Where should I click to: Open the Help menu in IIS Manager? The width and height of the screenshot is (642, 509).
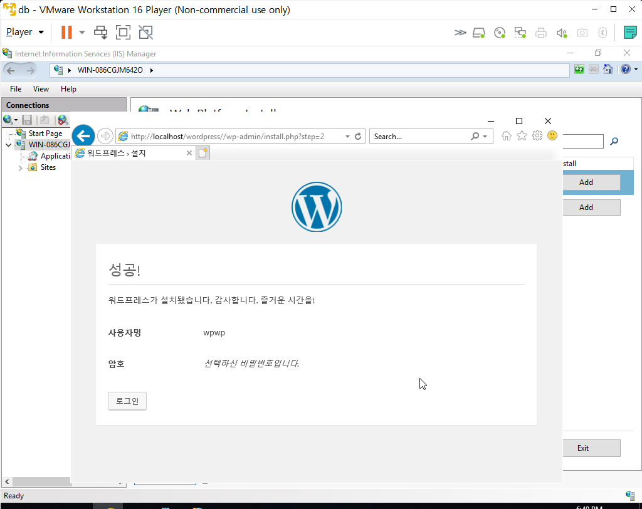(x=68, y=89)
